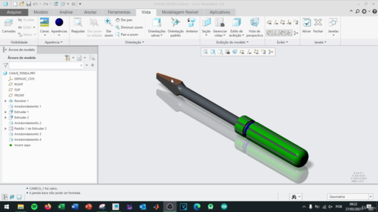
Task: Click Orientação padrão button
Action: click(175, 27)
